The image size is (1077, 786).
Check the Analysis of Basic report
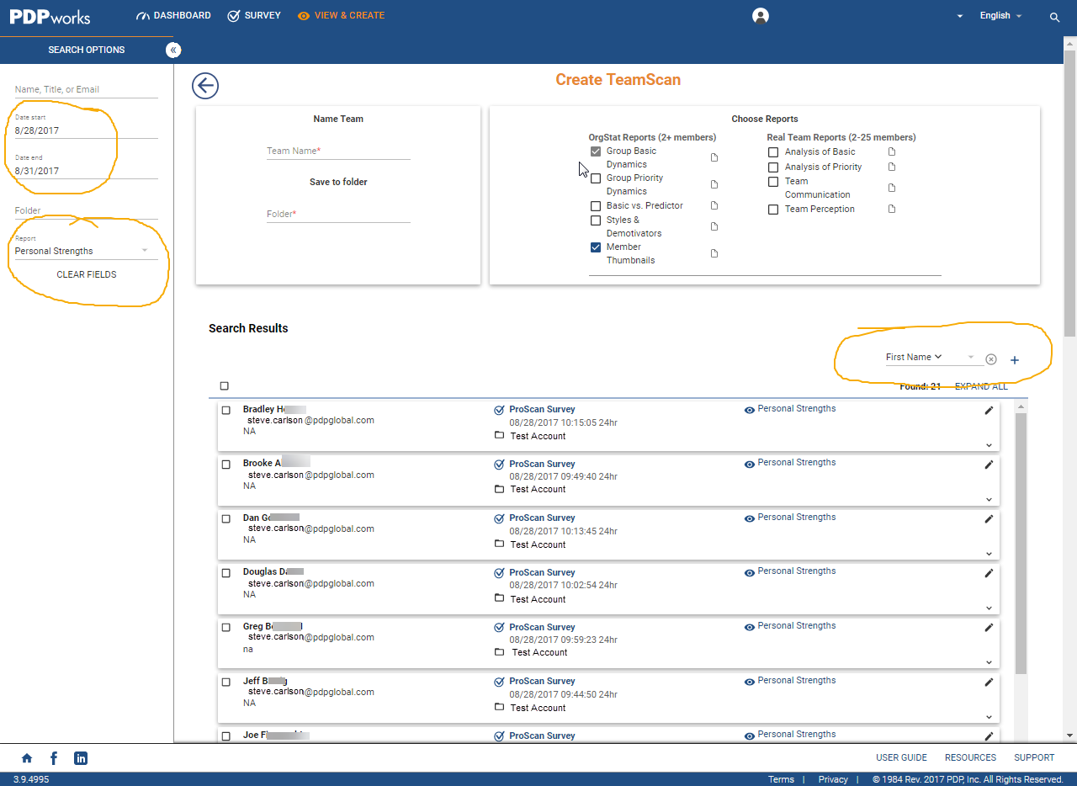[773, 152]
